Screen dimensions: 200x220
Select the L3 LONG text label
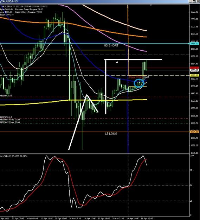coord(111,133)
